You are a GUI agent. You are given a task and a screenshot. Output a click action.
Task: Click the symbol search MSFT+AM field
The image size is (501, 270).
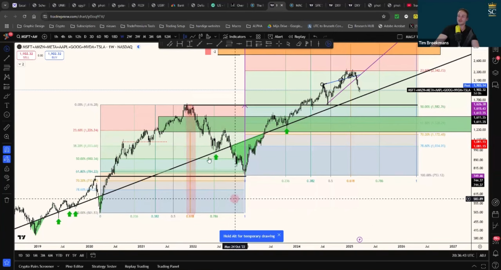point(27,36)
